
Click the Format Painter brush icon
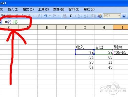click(x=38, y=16)
